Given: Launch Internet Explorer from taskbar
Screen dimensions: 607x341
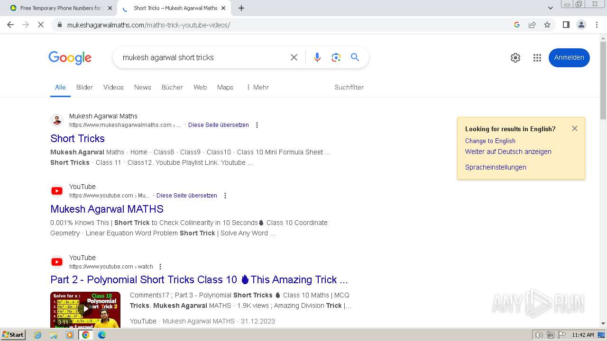Looking at the screenshot, I should tap(38, 335).
